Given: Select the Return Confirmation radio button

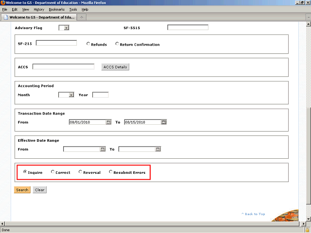Looking at the screenshot, I should [117, 44].
